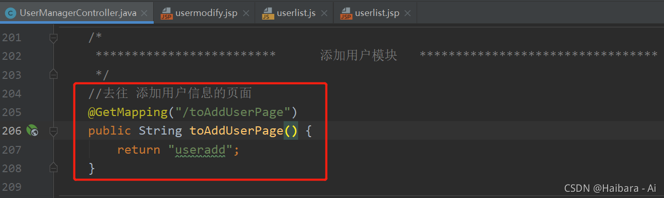Click fold end marker at line 208
Image resolution: width=664 pixels, height=198 pixels.
(x=53, y=168)
